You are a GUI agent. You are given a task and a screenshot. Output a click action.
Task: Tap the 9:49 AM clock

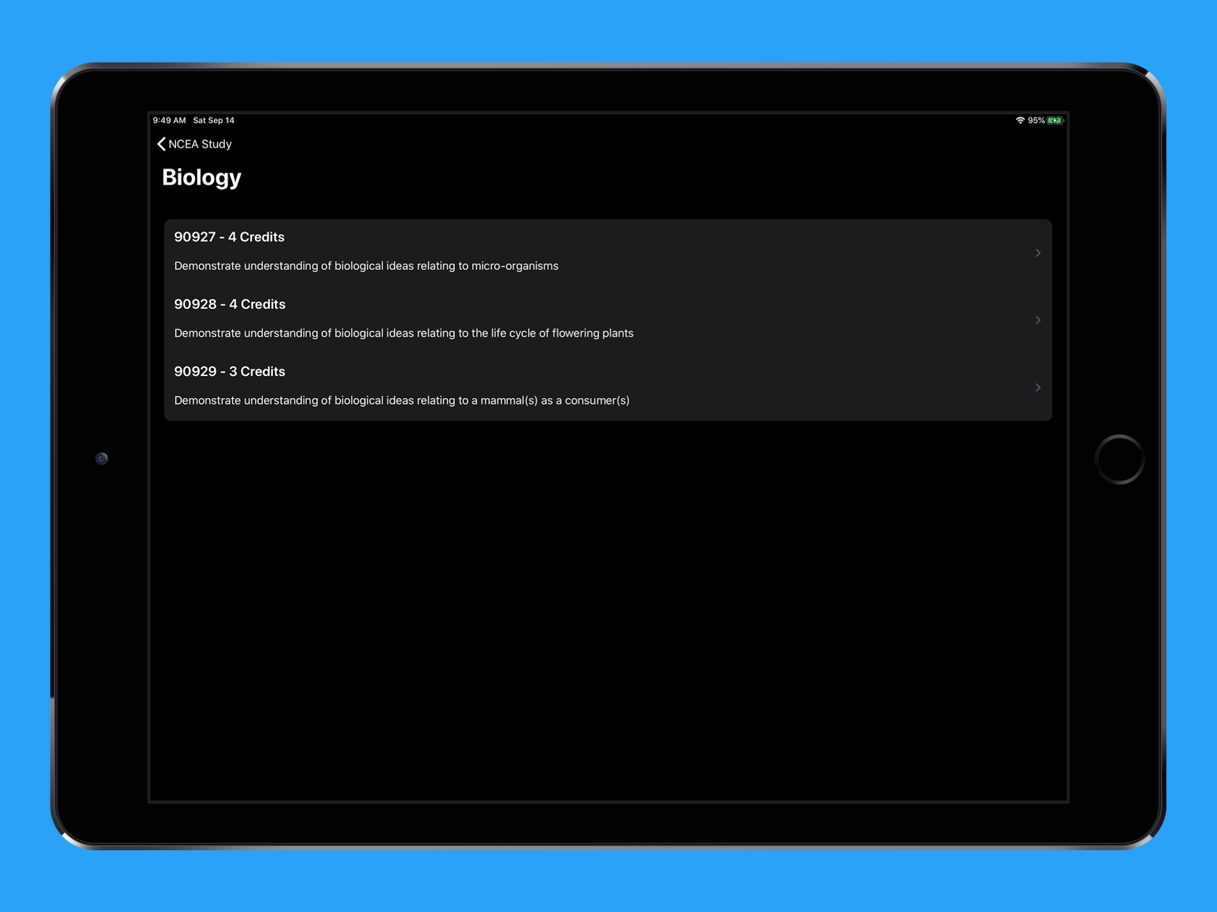tap(169, 121)
